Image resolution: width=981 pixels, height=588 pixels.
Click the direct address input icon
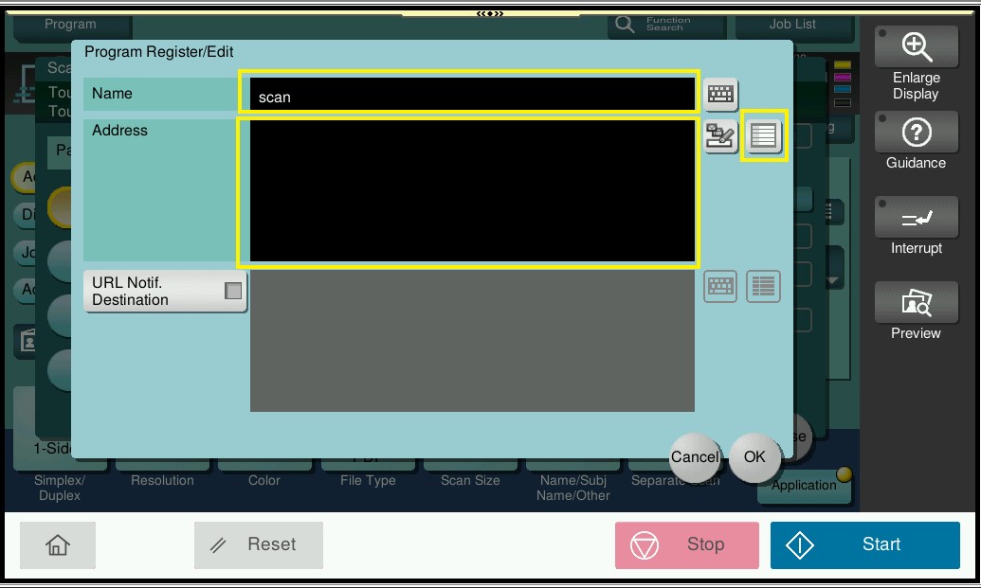721,137
